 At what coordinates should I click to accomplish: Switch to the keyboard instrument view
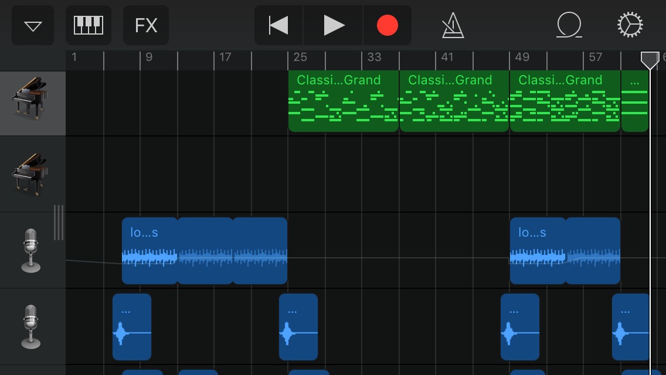point(89,25)
